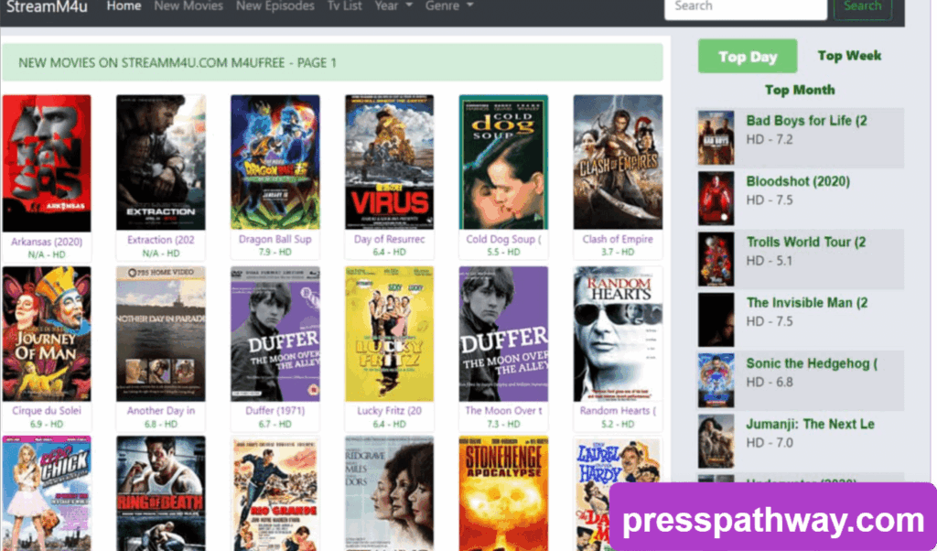Open the Clash of Empires poster
937x551 pixels.
(x=618, y=162)
